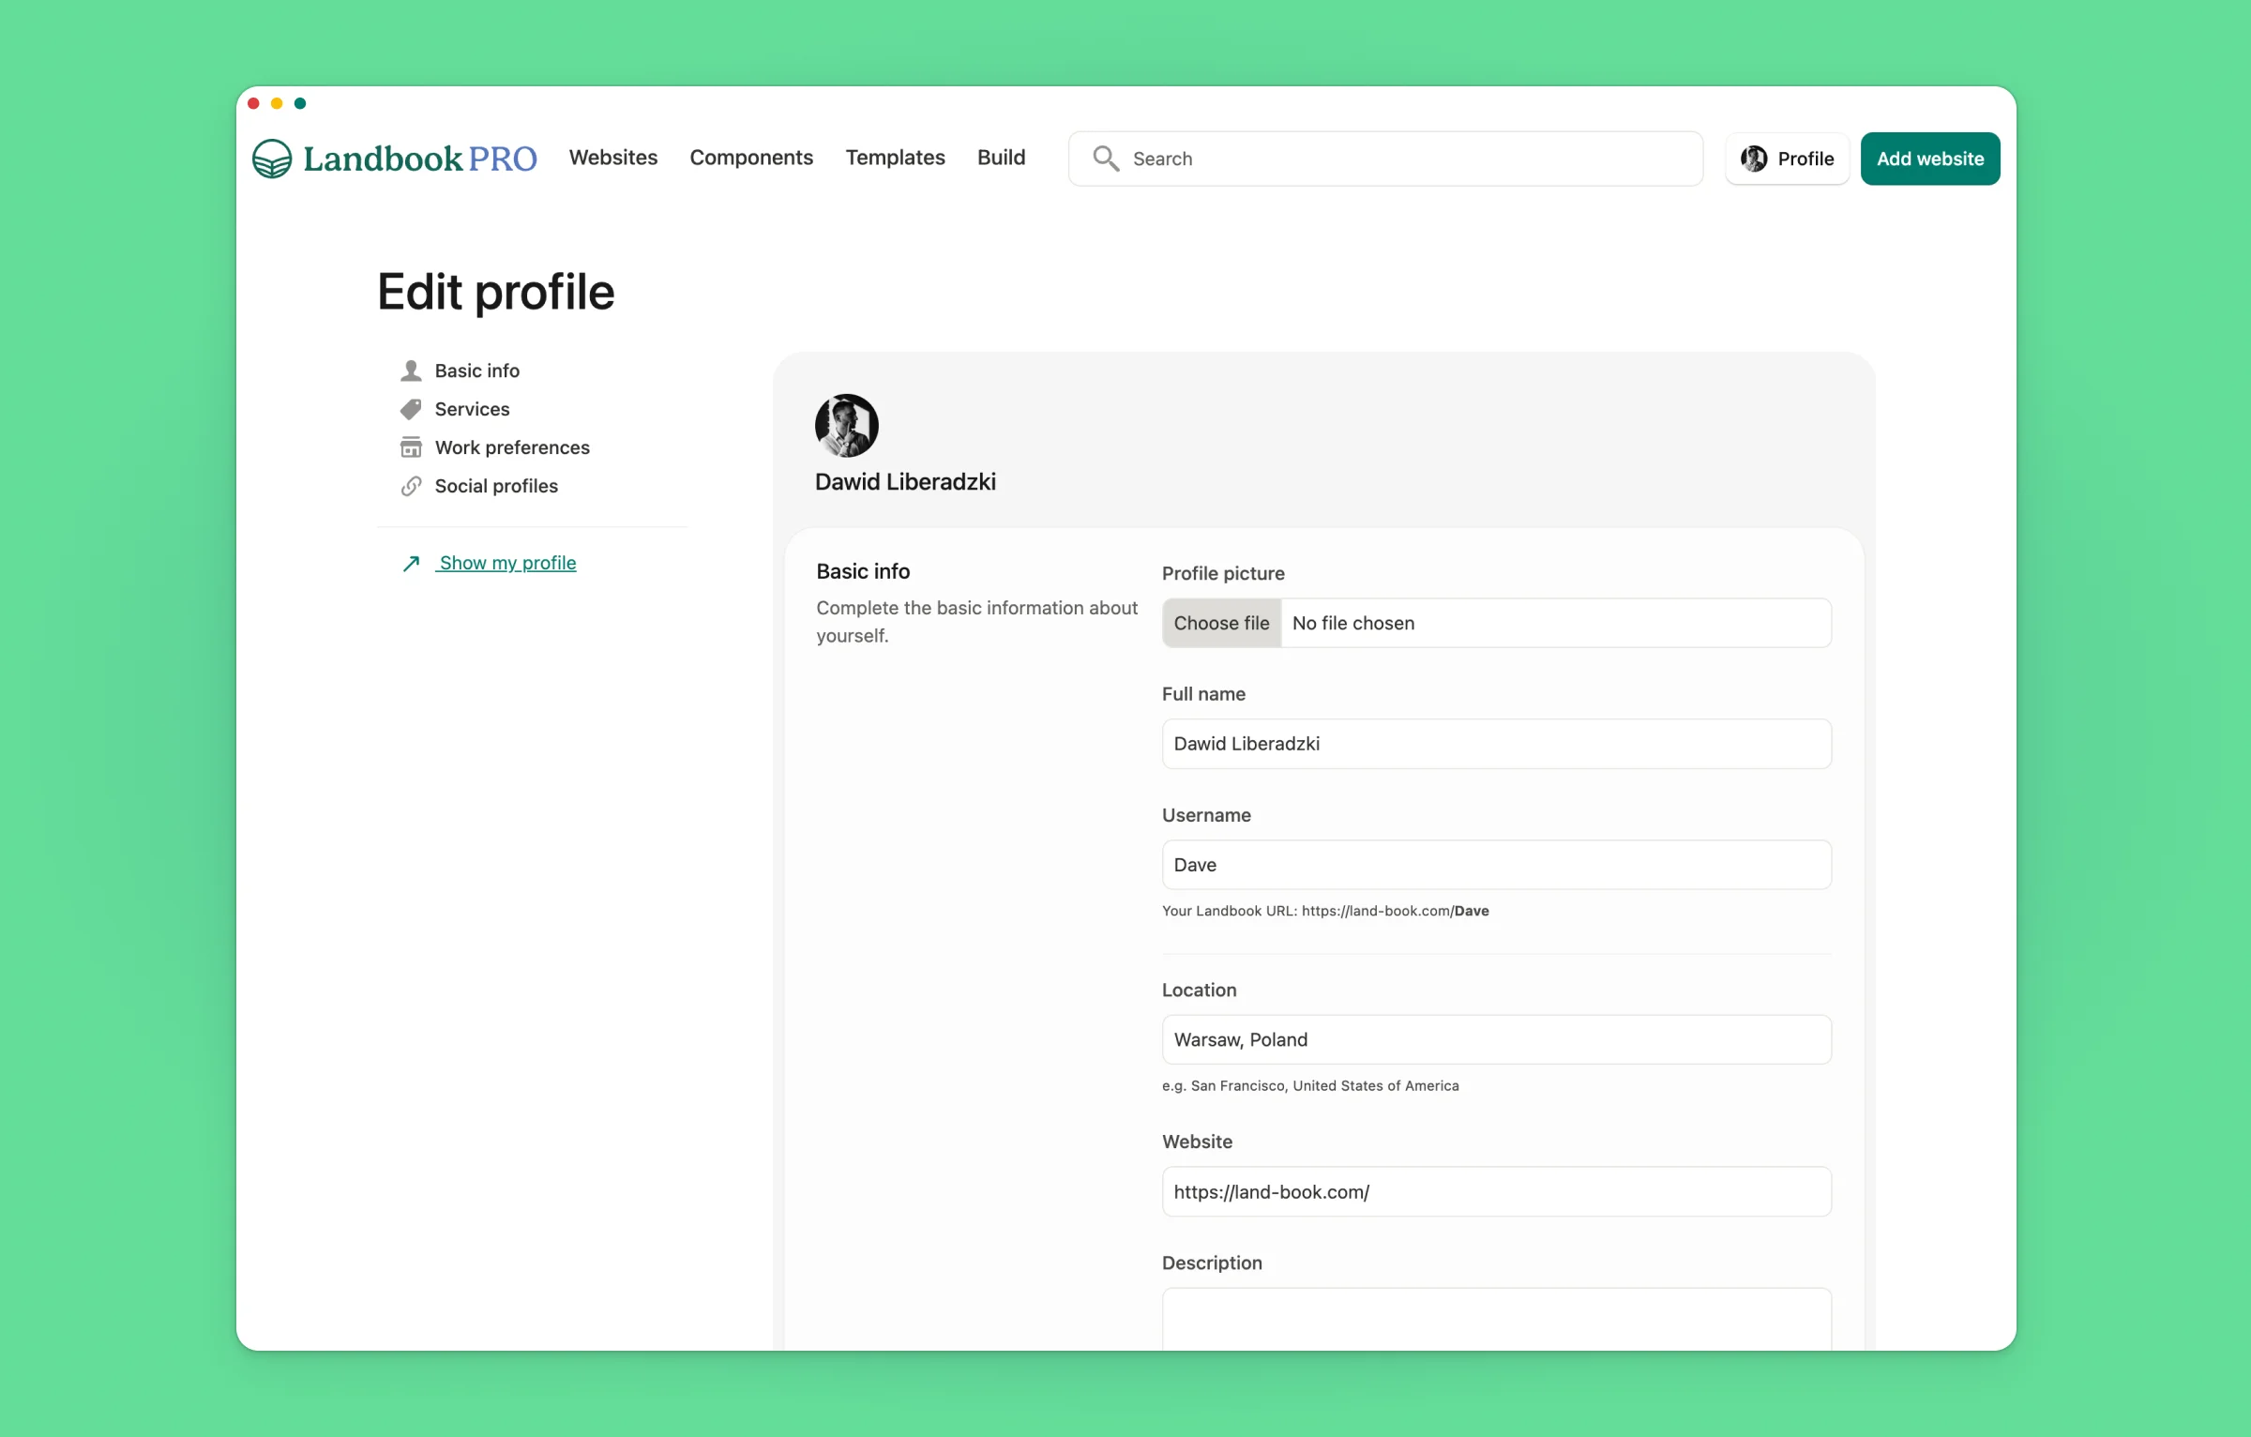Screen dimensions: 2251x1437
Task: Click the arrow icon beside Show my profile
Action: coord(411,563)
